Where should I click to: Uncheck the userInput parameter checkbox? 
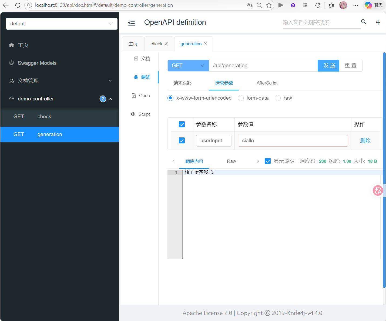(x=182, y=141)
